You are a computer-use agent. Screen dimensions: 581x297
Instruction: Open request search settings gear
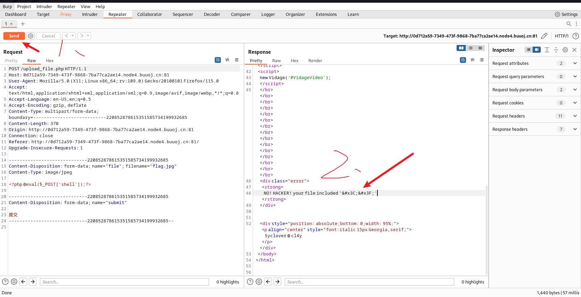[x=14, y=281]
